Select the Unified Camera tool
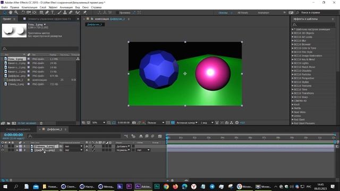340x191 pixels. [x=29, y=13]
